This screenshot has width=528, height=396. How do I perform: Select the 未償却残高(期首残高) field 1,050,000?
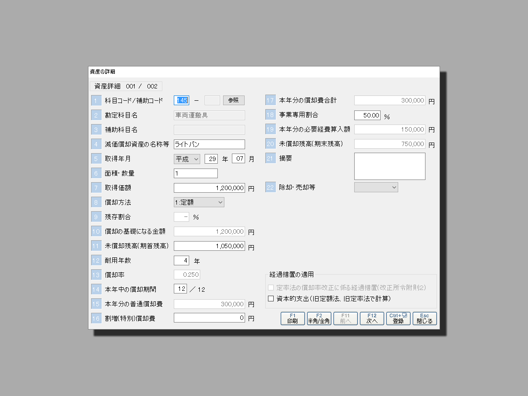pos(209,246)
